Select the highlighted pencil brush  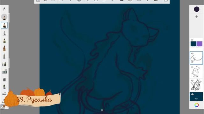(x=4, y=25)
